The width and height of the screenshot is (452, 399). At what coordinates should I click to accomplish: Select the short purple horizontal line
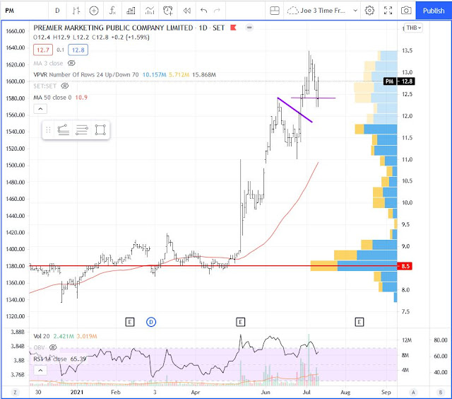[313, 98]
